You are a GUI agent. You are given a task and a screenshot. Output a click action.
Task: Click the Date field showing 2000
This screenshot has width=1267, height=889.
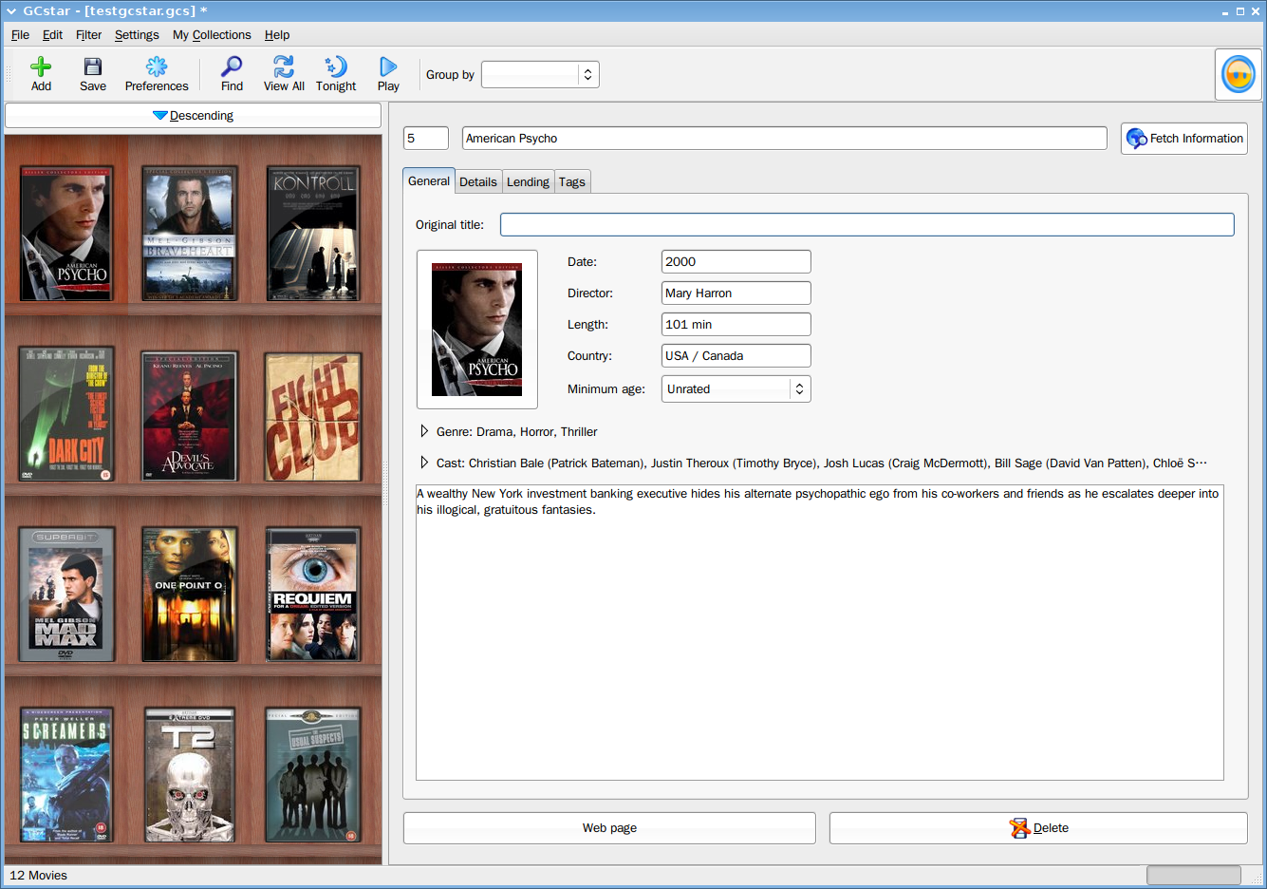(x=736, y=261)
